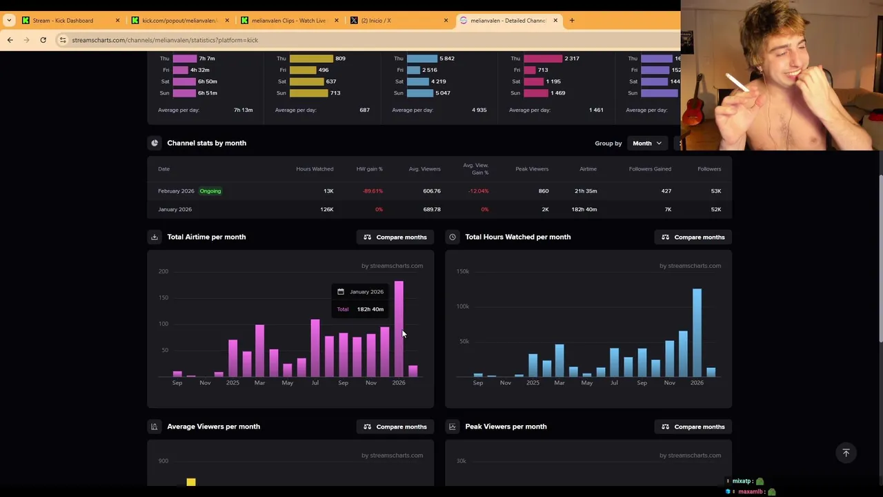Screen dimensions: 883x497
Task: Reload the page with refresh icon
Action: point(43,40)
